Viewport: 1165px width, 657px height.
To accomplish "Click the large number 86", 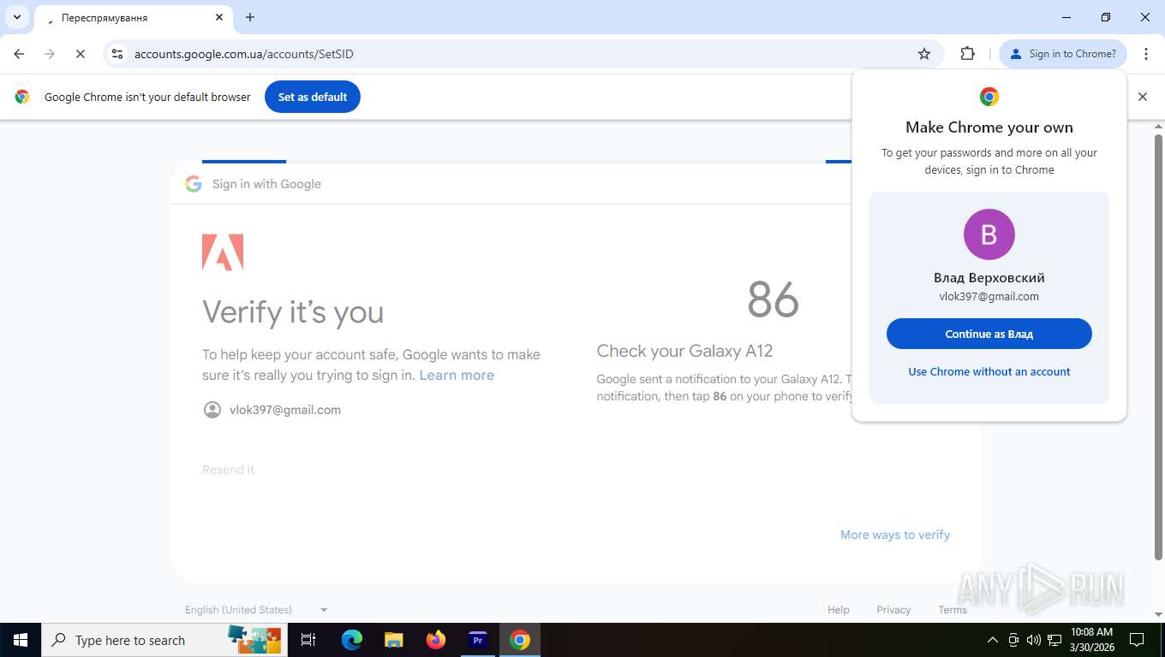I will click(x=773, y=299).
